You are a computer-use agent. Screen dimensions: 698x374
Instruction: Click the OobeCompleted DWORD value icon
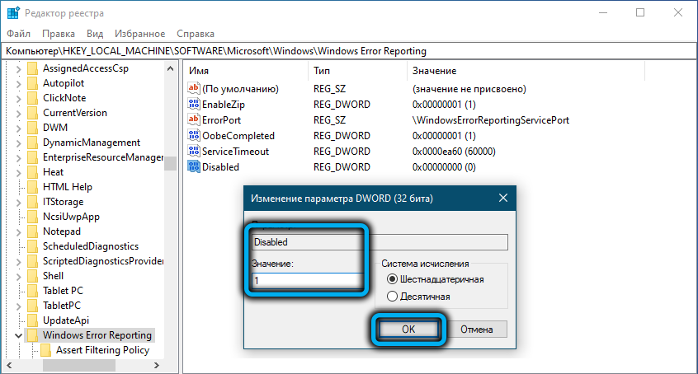195,136
